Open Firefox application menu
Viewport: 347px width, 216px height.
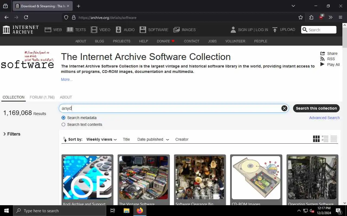click(x=340, y=17)
